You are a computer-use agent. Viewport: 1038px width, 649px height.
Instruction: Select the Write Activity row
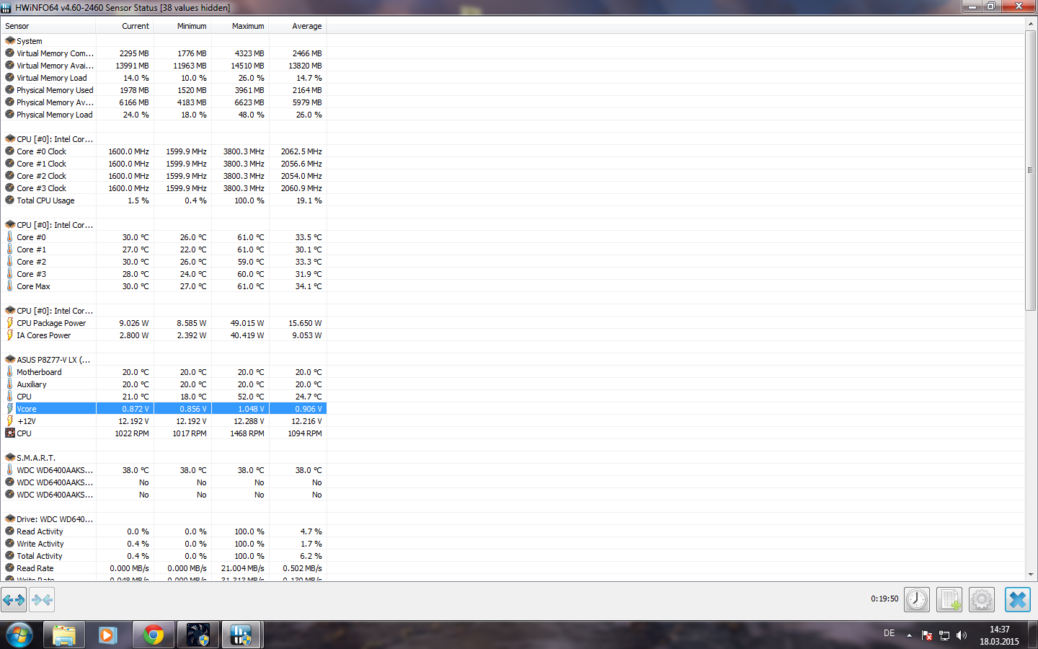pyautogui.click(x=164, y=544)
